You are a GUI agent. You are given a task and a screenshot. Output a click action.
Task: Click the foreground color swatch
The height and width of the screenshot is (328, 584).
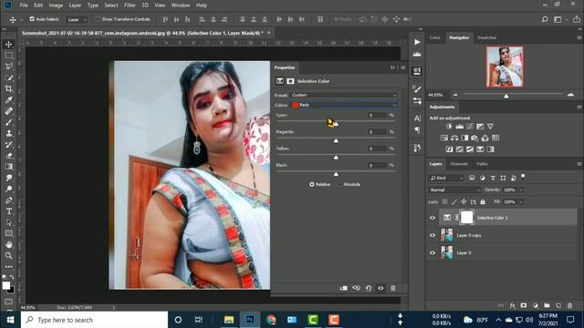click(6, 285)
